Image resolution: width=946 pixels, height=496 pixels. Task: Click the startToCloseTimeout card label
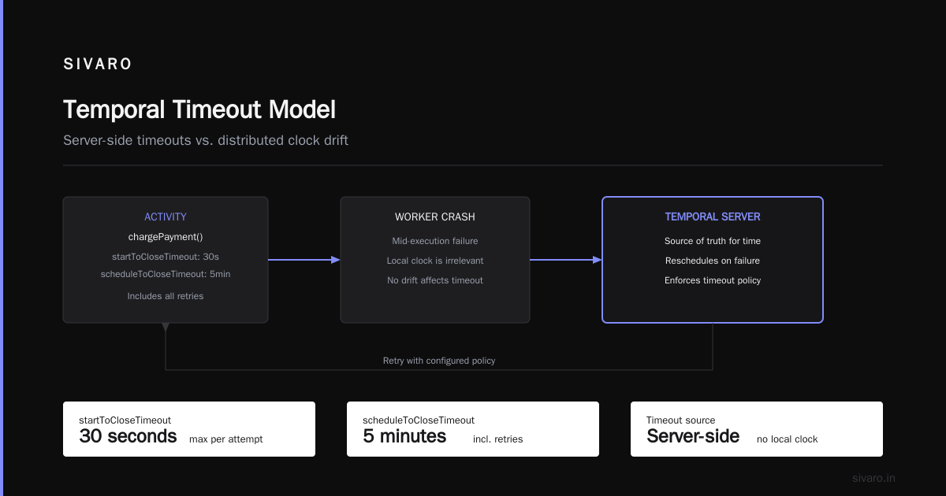point(125,420)
